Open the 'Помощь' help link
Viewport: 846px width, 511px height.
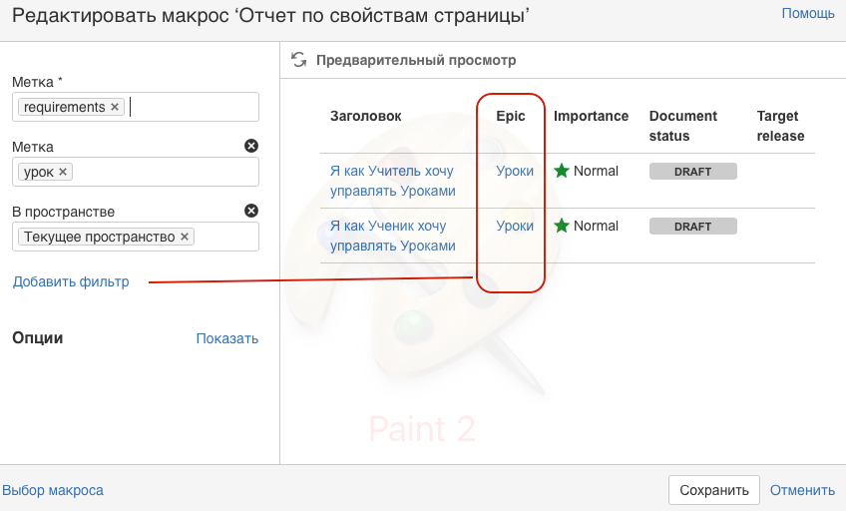point(808,13)
